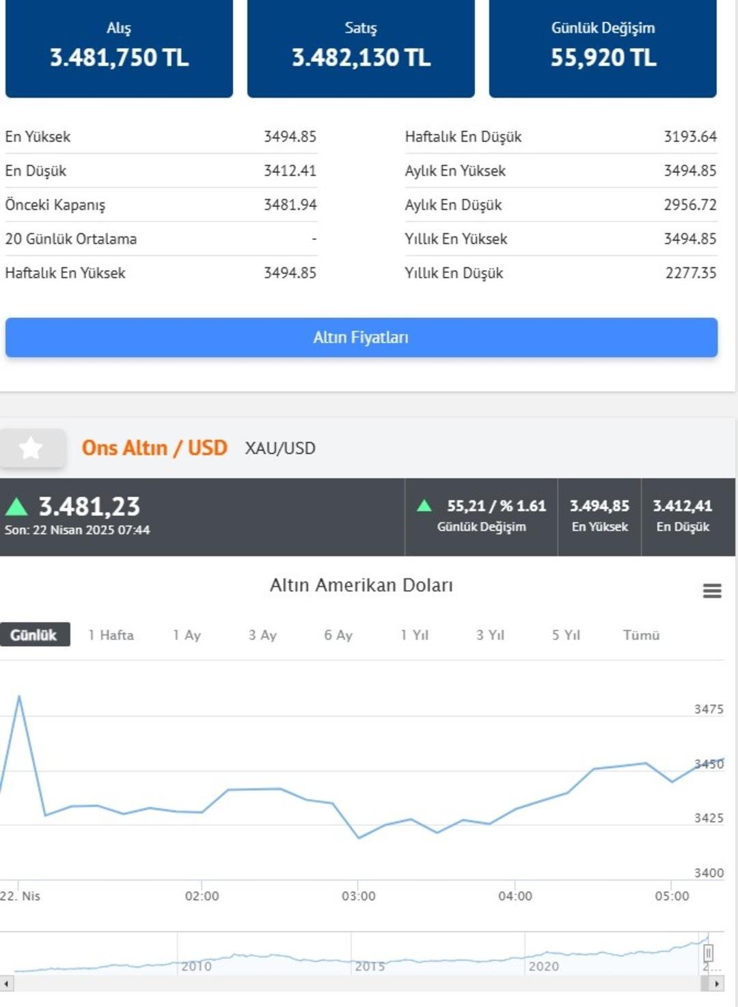Switch the chart to 1 Hafta
The image size is (738, 1007).
[x=111, y=635]
